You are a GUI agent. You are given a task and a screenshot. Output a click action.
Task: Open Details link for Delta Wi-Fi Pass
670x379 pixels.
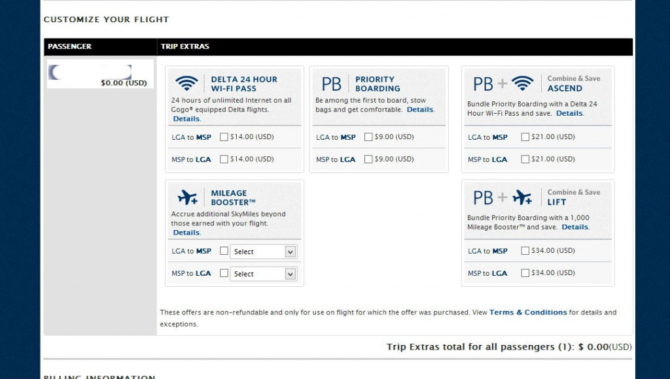coord(186,119)
